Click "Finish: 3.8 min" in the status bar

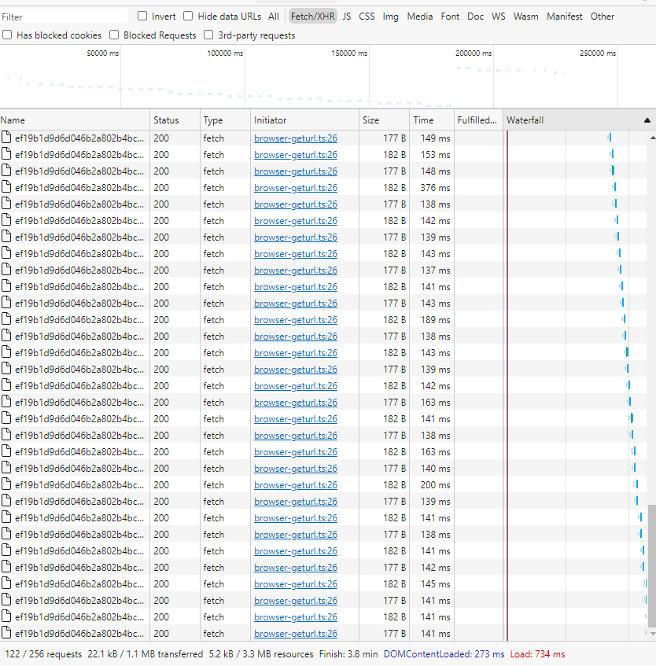pyautogui.click(x=348, y=654)
